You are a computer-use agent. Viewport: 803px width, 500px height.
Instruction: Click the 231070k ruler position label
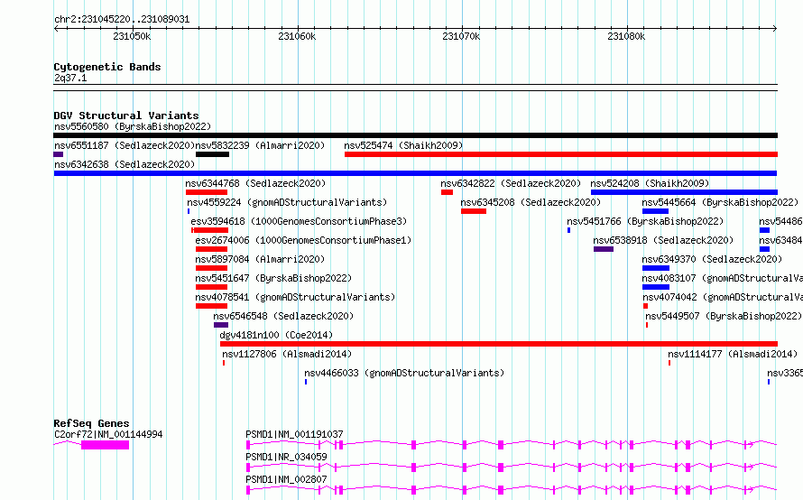click(x=461, y=36)
